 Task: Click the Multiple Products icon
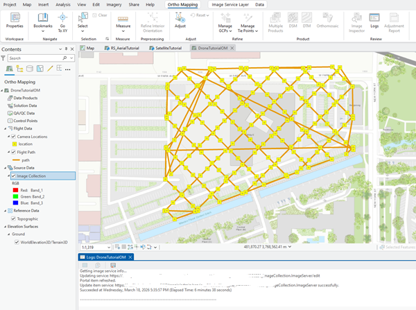[276, 18]
